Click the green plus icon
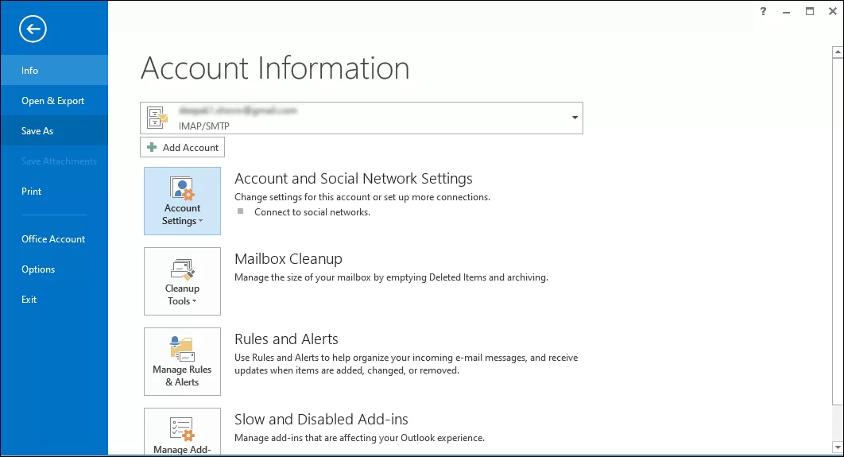 (x=152, y=148)
